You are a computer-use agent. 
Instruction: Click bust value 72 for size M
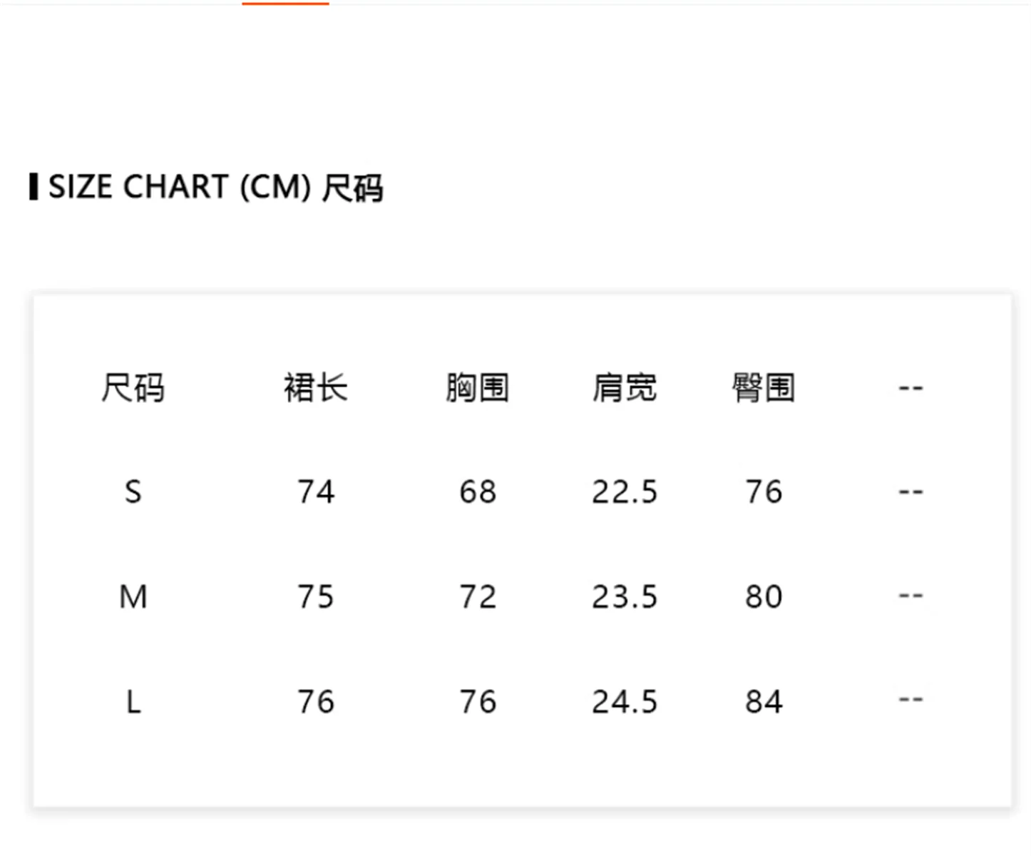coord(478,597)
